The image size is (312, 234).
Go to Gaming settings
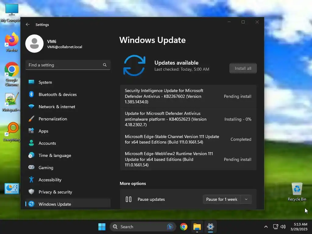pyautogui.click(x=68, y=167)
